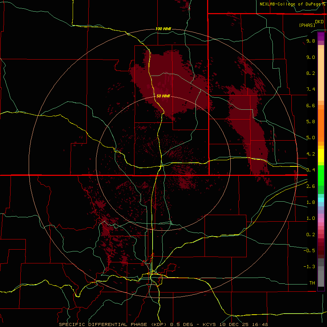This screenshot has width=327, height=327.
Task: Click the 9.8 value on the color scale
Action: click(x=311, y=41)
